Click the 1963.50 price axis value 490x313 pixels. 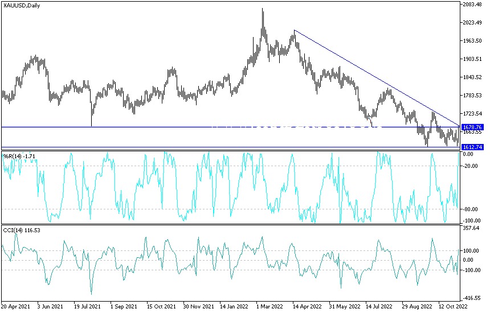pyautogui.click(x=472, y=41)
